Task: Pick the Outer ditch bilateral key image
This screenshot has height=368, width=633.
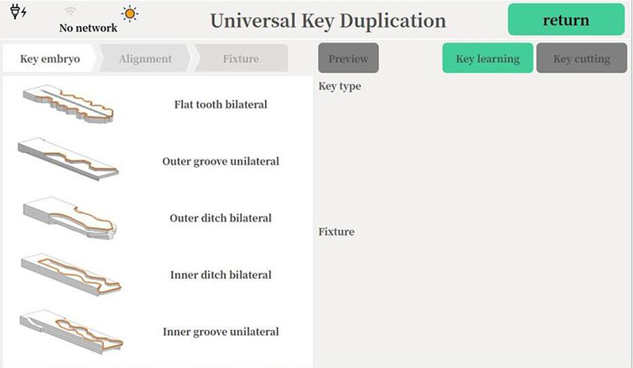Action: pyautogui.click(x=70, y=218)
